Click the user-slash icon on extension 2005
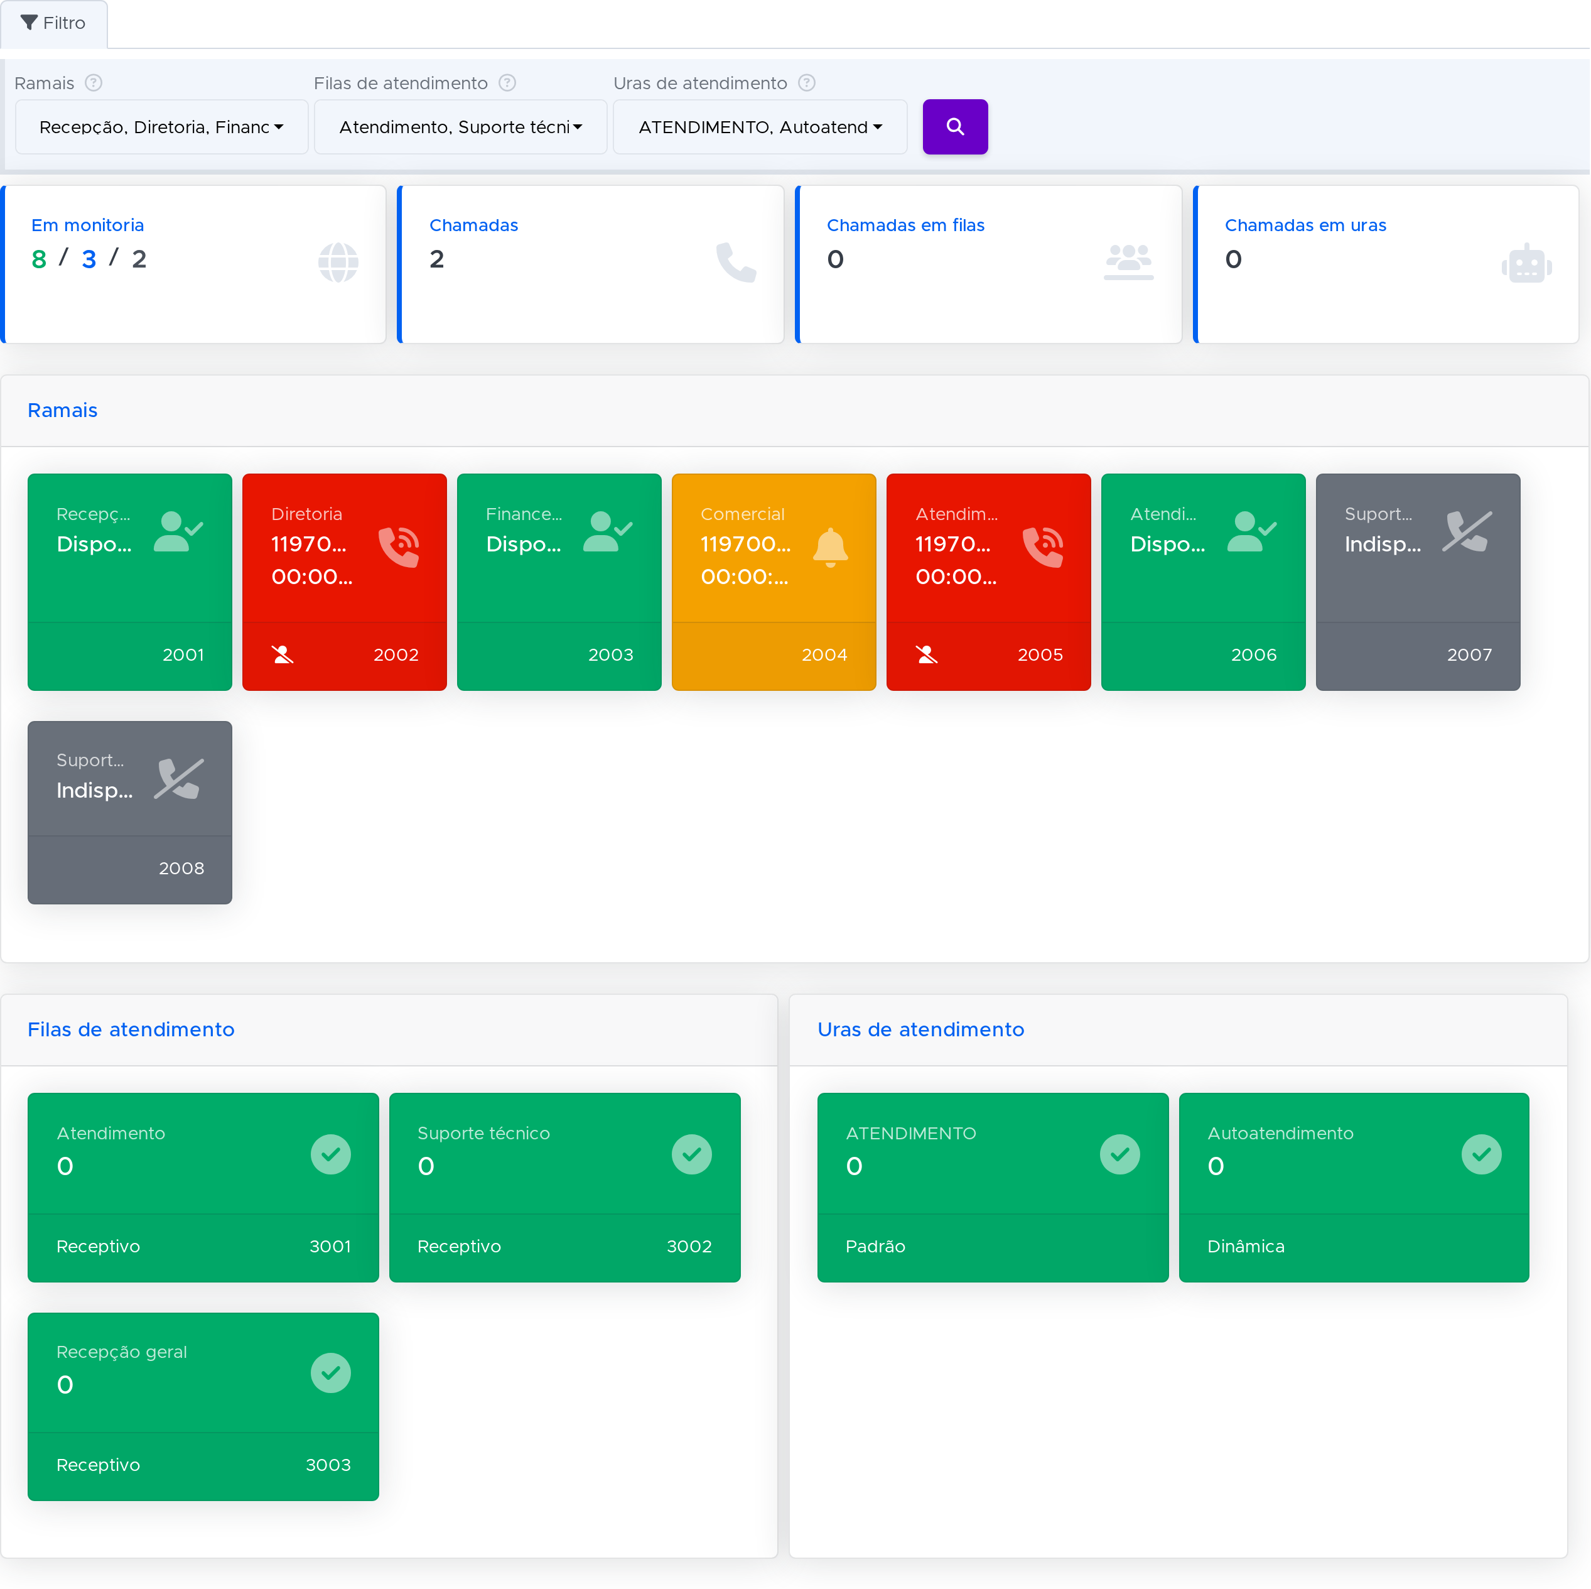Screen dimensions: 1591x1589 pyautogui.click(x=927, y=654)
